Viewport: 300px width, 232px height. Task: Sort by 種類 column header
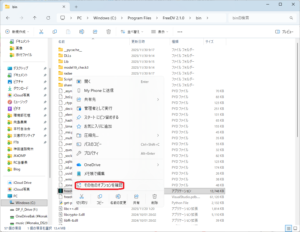(187, 42)
